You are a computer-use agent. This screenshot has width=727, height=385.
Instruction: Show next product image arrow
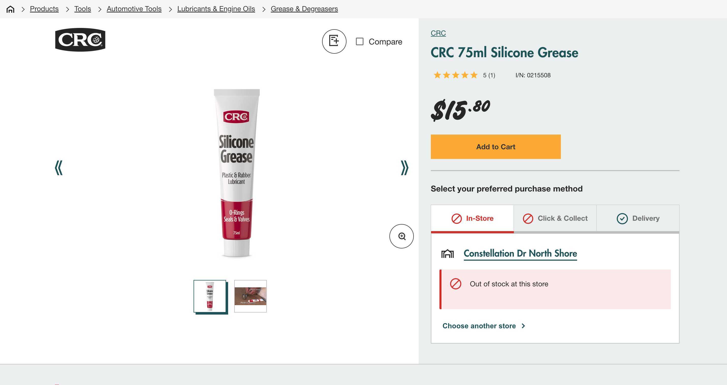pos(404,168)
